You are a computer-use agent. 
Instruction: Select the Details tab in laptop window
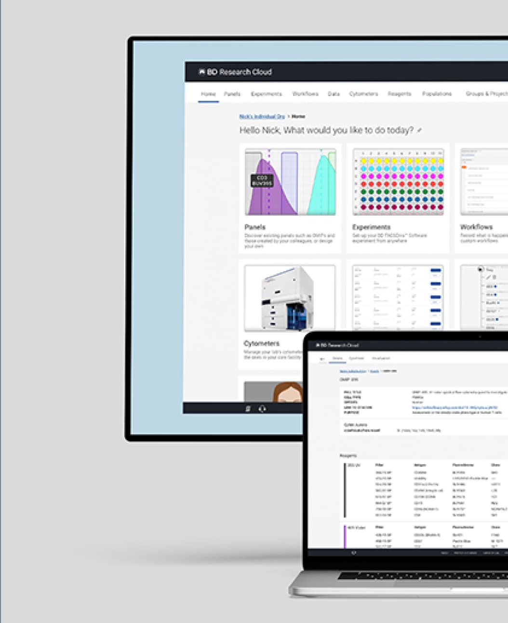point(337,358)
